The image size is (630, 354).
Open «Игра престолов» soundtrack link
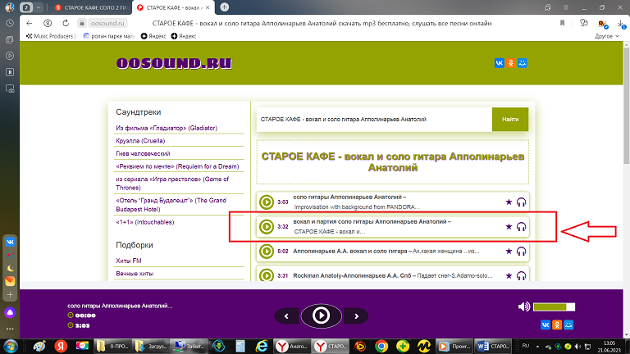(172, 184)
